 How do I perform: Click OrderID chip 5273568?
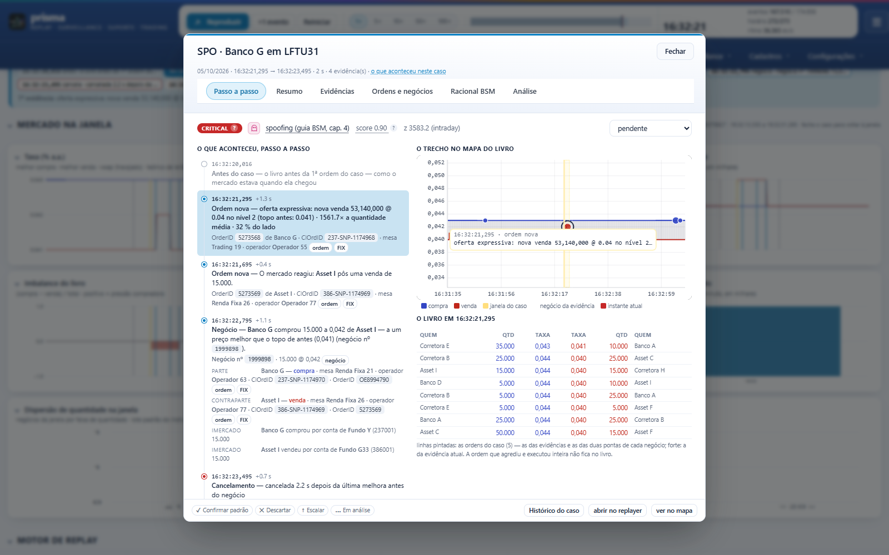[249, 238]
